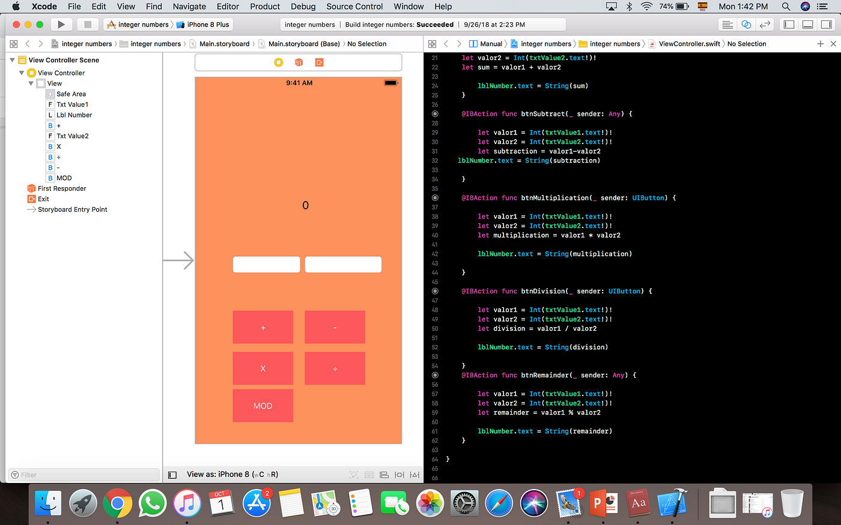The width and height of the screenshot is (841, 525).
Task: Open the Editor menu
Action: tap(228, 7)
